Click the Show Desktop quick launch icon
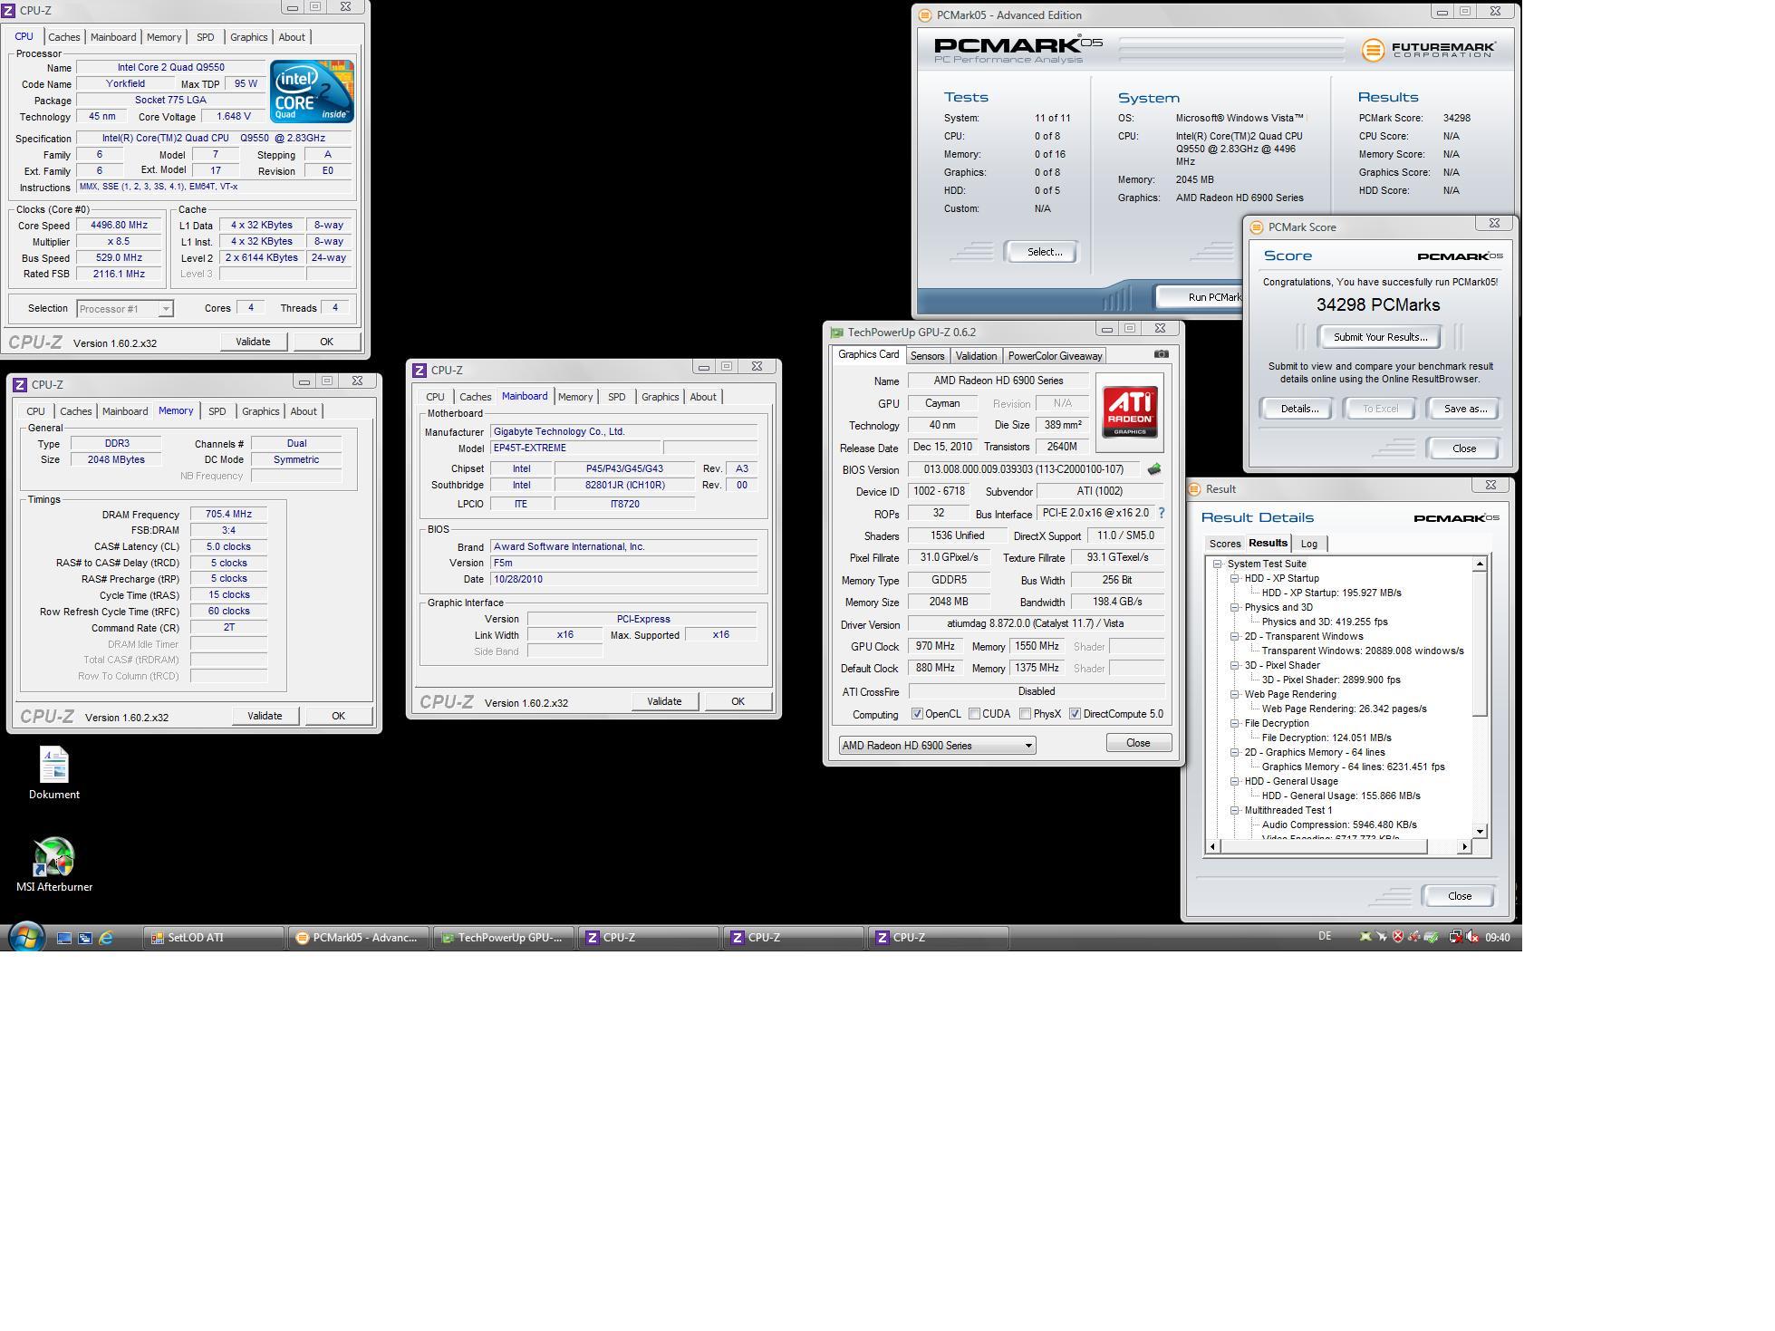Viewport: 1775px width, 1331px height. [x=64, y=938]
